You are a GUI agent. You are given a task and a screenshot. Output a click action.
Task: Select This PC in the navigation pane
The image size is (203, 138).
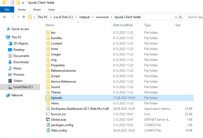[x=17, y=37]
